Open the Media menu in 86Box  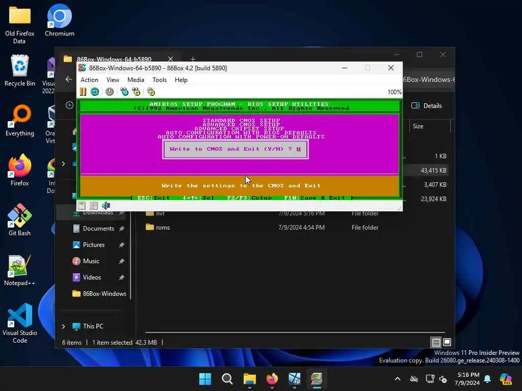pos(136,80)
